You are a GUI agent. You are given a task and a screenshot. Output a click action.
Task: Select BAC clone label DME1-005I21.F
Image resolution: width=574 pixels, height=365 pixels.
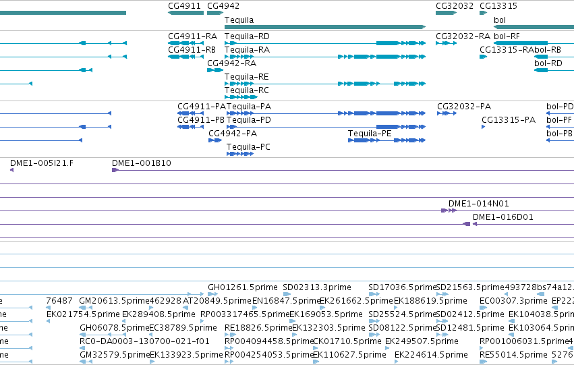coord(41,163)
